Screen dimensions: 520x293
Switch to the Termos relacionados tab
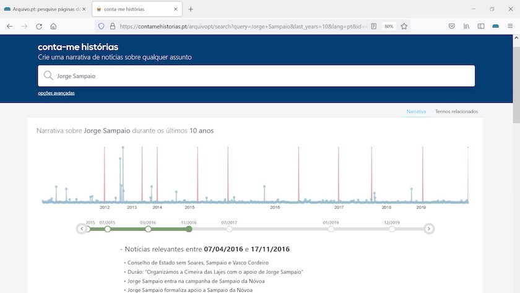(x=456, y=112)
